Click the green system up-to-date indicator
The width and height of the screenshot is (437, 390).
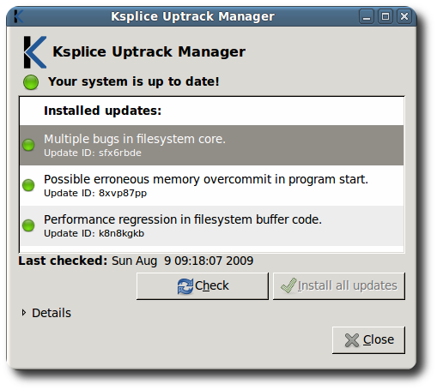click(x=31, y=82)
